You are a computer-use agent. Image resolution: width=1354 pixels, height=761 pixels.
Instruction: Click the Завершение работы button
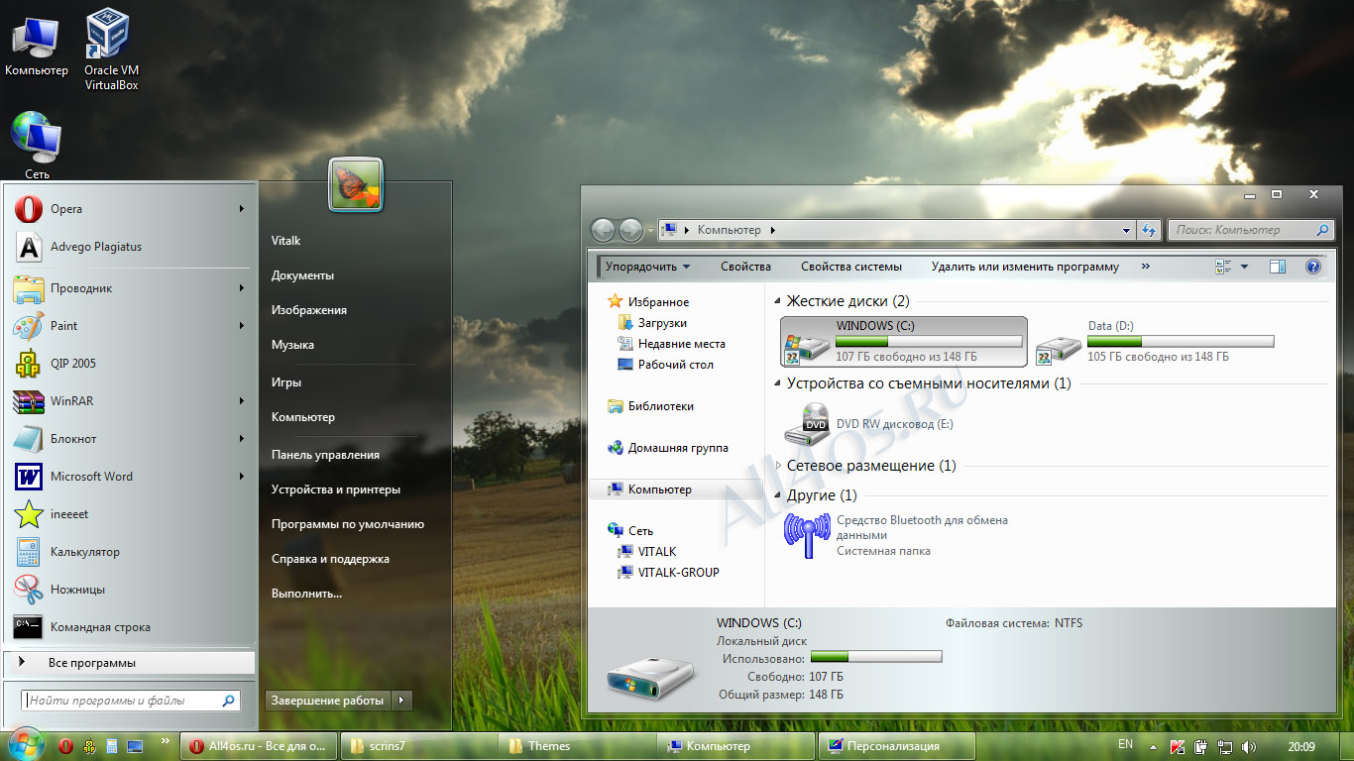point(328,701)
